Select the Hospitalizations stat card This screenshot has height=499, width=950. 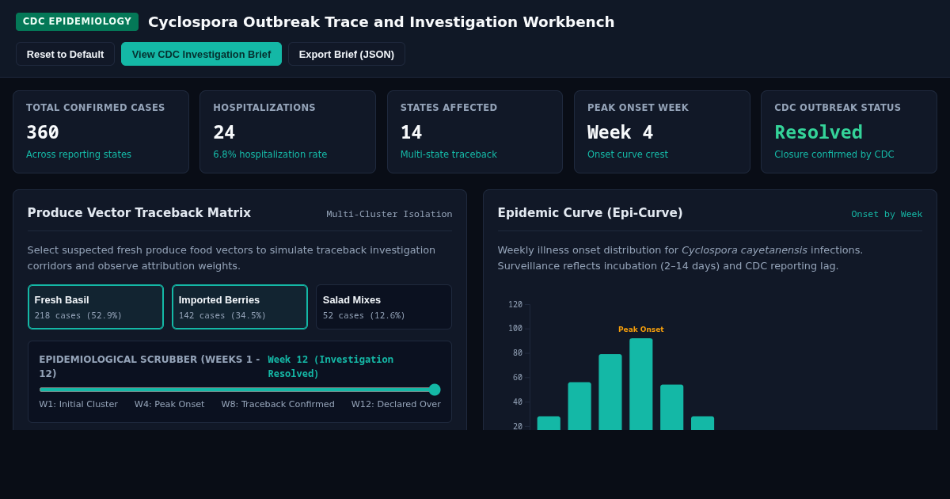[x=287, y=131]
